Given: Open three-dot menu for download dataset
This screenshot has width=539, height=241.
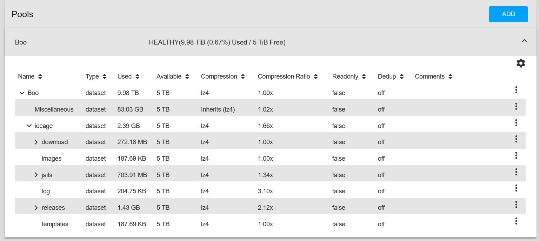Looking at the screenshot, I should [x=516, y=139].
